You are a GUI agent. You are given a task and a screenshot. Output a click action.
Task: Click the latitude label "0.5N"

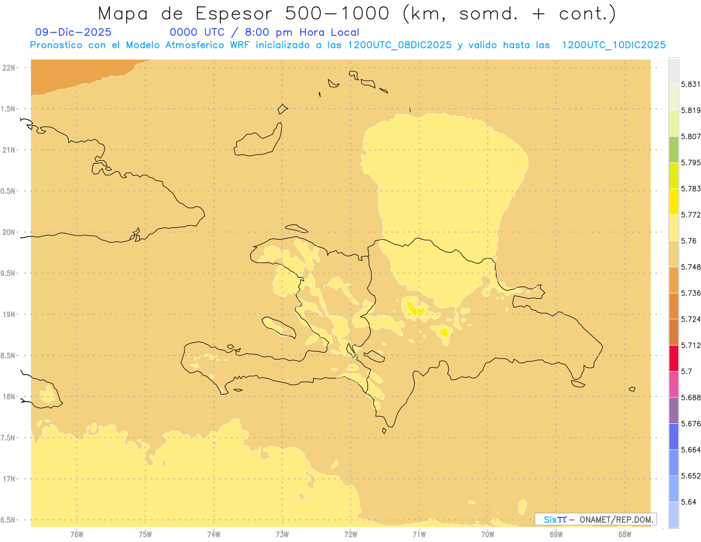pos(9,191)
